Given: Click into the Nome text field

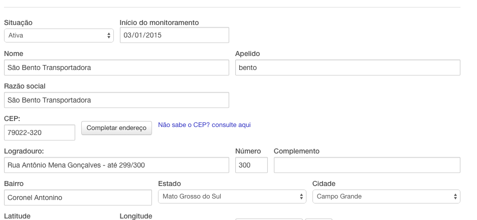Looking at the screenshot, I should coord(116,67).
